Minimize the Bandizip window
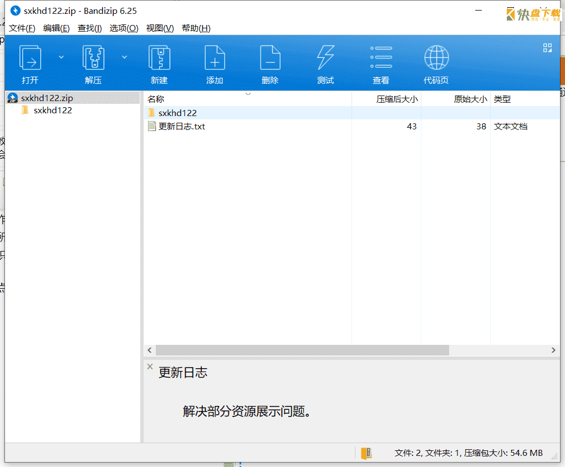The width and height of the screenshot is (565, 467). point(479,11)
